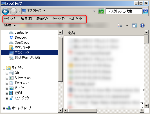Click the change view layout icon
The image size is (150, 114).
point(120,25)
